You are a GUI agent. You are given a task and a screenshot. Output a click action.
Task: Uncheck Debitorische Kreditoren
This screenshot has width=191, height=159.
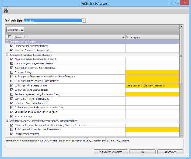pos(11,134)
